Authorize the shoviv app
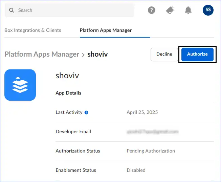This screenshot has height=182, width=221. 197,54
